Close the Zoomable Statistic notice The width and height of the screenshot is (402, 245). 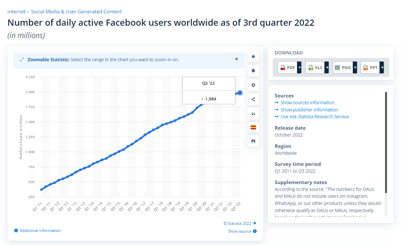(237, 59)
